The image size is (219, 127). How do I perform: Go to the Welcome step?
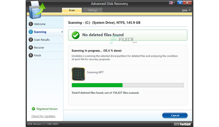[x=45, y=24]
